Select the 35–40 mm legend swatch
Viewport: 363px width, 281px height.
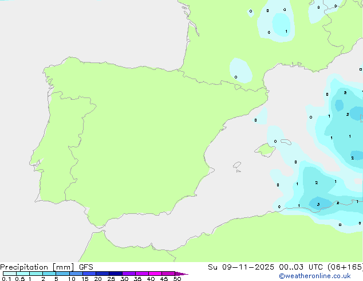[x=141, y=274]
